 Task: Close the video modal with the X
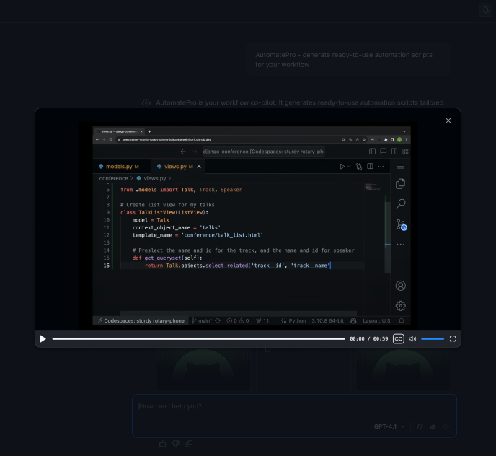(448, 120)
